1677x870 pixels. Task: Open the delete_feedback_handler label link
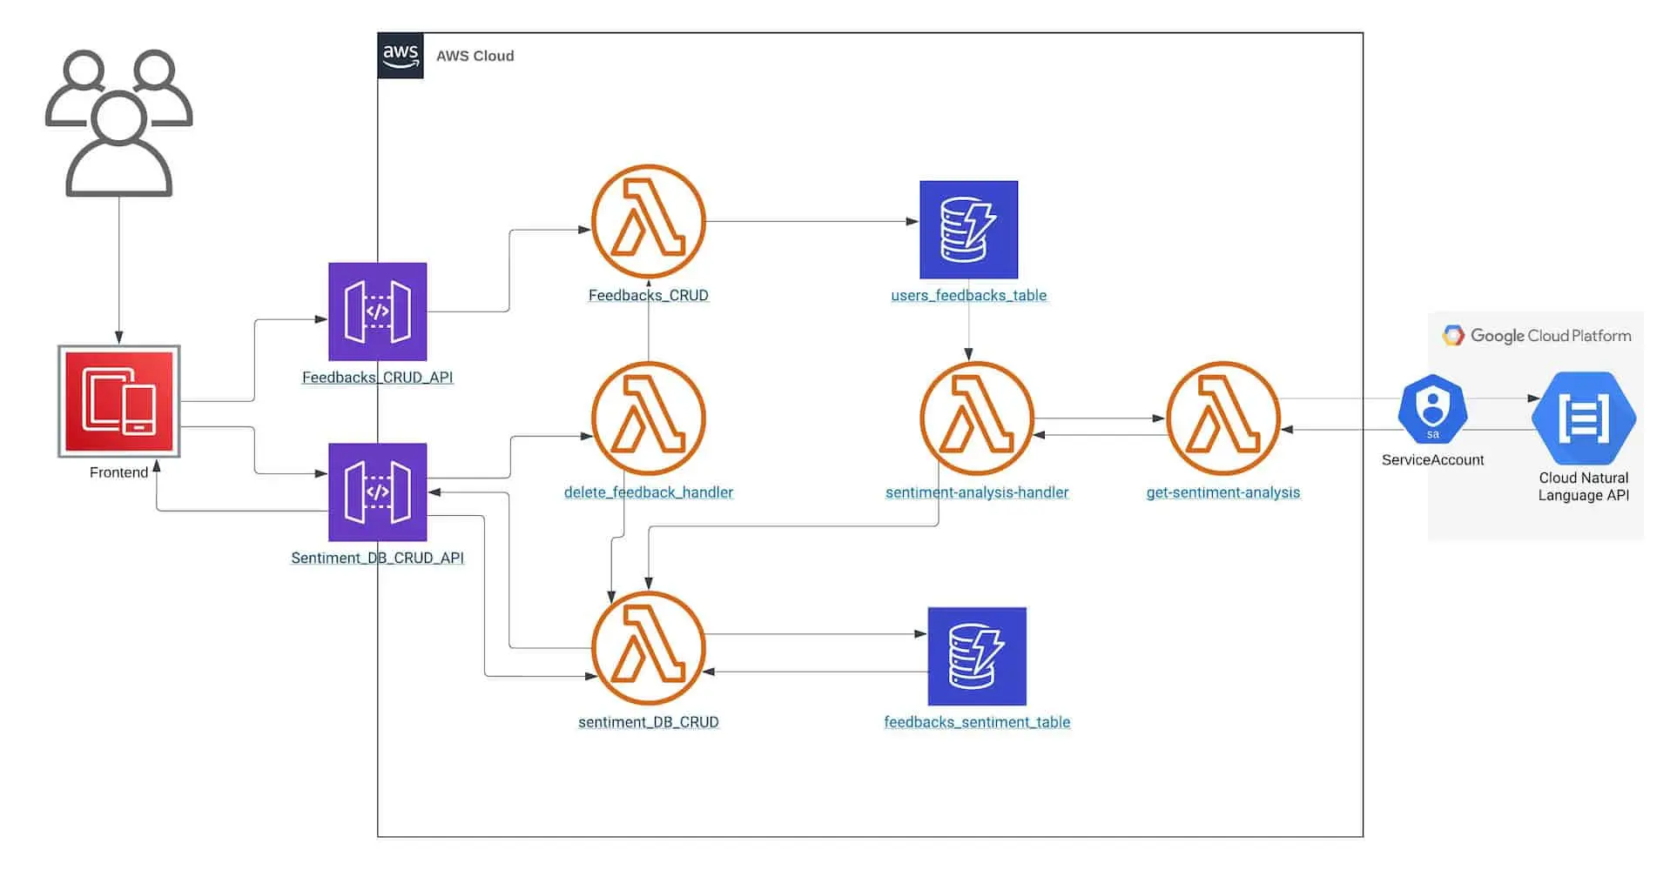tap(648, 492)
